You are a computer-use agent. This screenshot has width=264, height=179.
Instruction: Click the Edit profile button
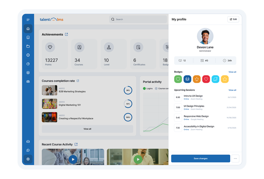[233, 19]
